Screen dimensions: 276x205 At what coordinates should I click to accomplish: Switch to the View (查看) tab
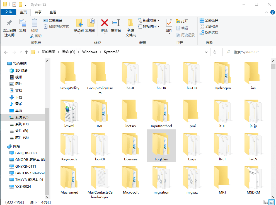53,12
